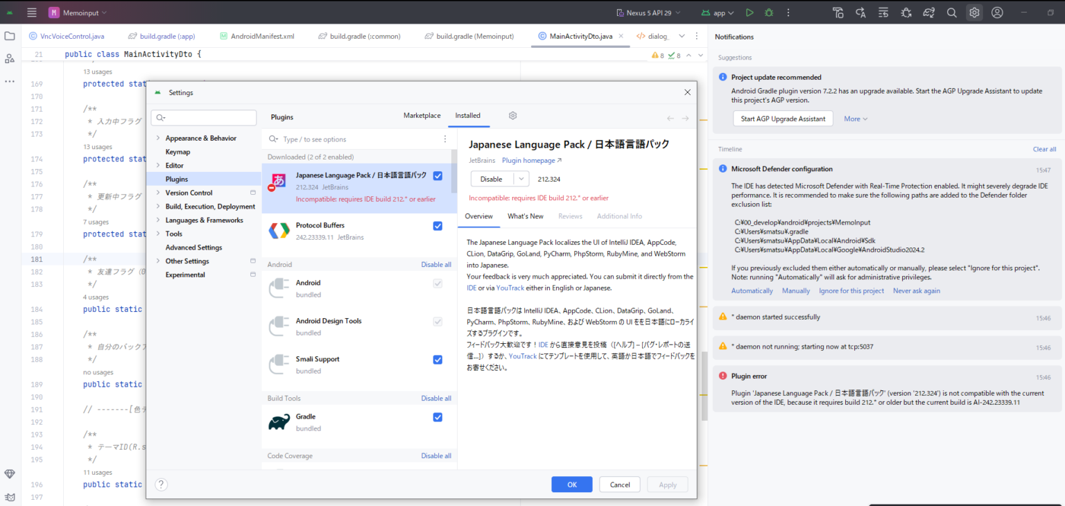Open the Build hammer icon in the toolbar
The width and height of the screenshot is (1065, 506).
point(838,12)
